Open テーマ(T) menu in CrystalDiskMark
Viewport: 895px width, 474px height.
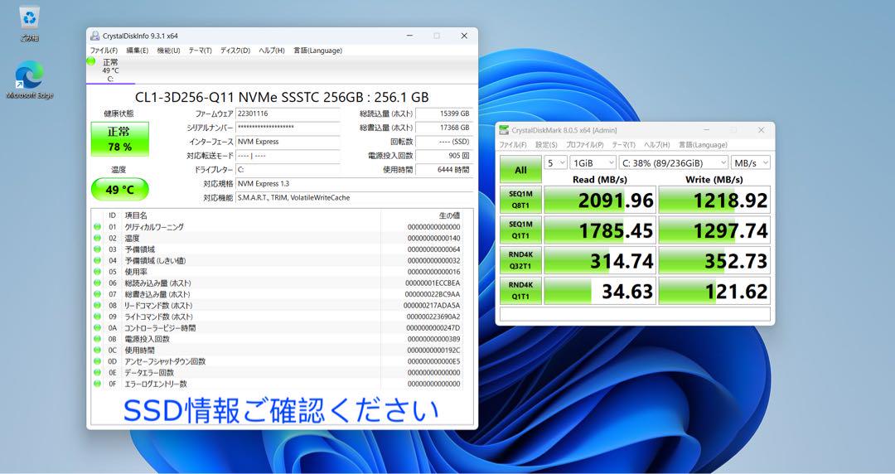click(623, 144)
